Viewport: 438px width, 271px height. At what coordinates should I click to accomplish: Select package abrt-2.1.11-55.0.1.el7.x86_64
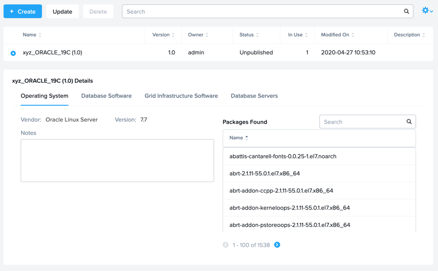319,174
